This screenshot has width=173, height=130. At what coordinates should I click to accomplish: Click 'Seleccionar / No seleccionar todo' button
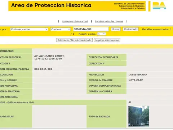(74, 40)
